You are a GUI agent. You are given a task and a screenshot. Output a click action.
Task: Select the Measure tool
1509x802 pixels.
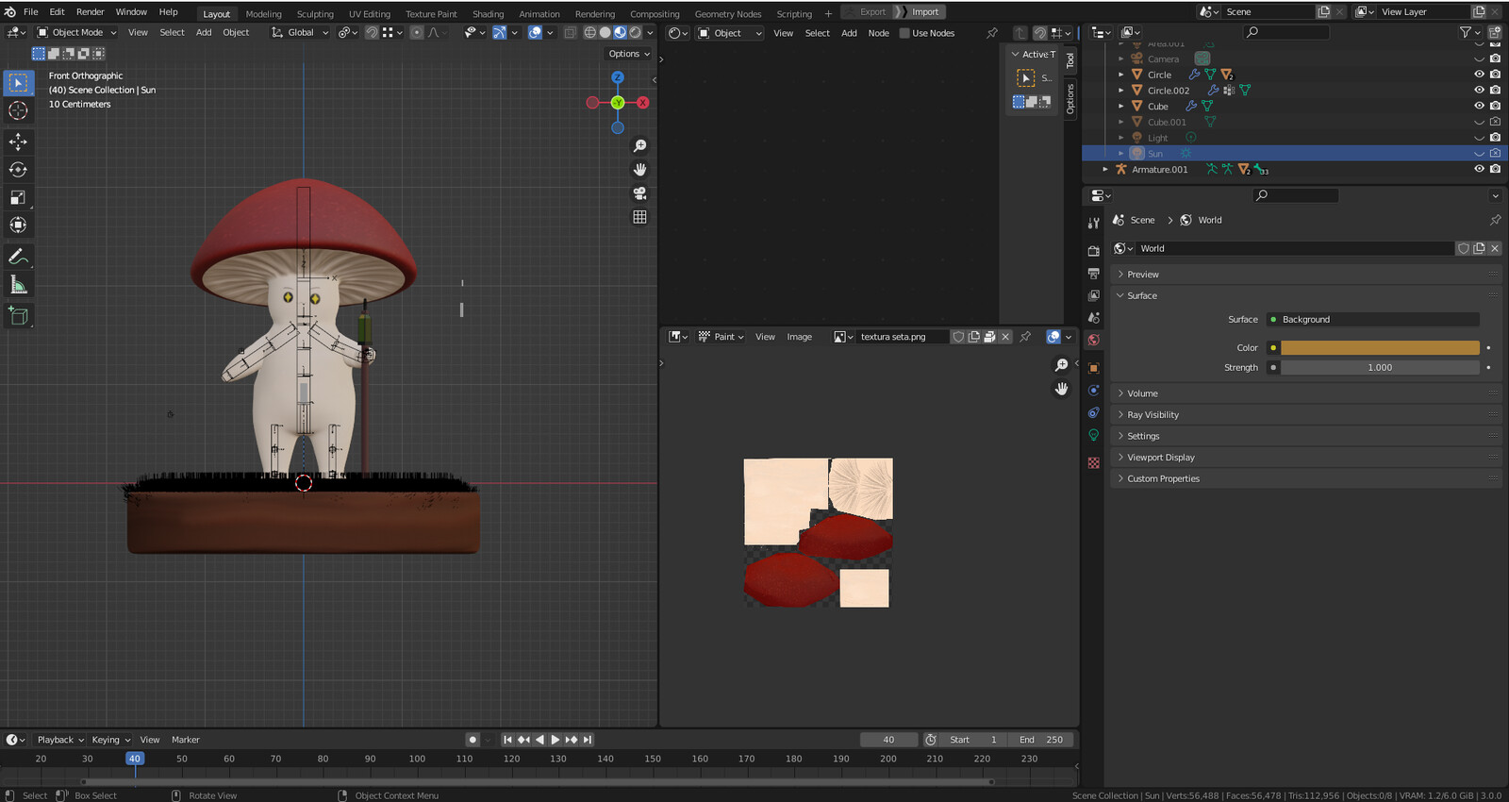[18, 285]
